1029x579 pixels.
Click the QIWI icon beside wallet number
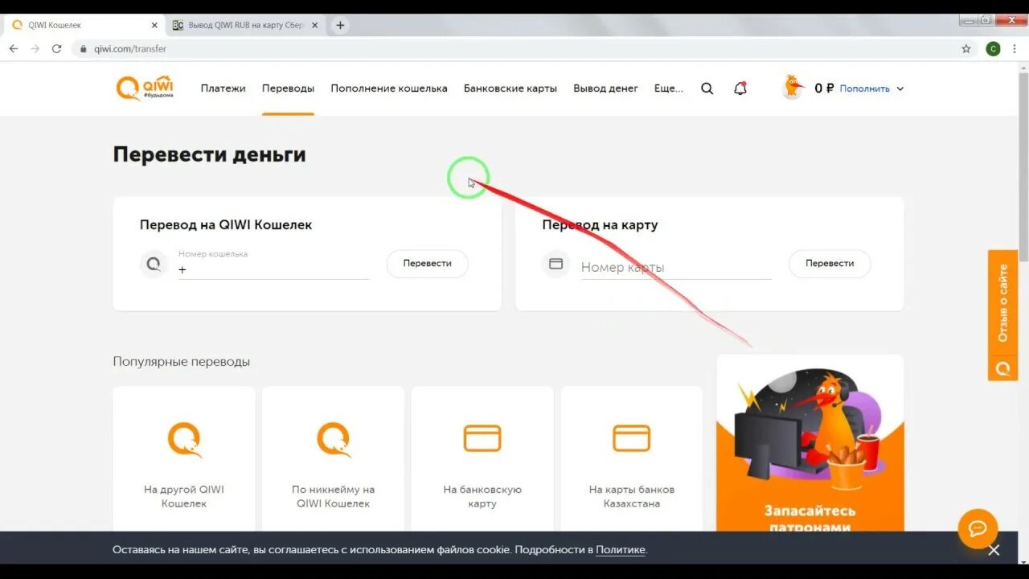point(154,264)
